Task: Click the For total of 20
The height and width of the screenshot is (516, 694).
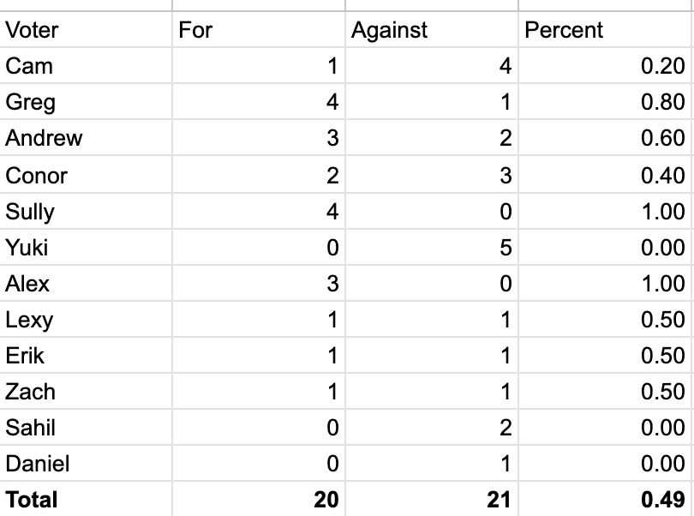Action: (x=326, y=500)
